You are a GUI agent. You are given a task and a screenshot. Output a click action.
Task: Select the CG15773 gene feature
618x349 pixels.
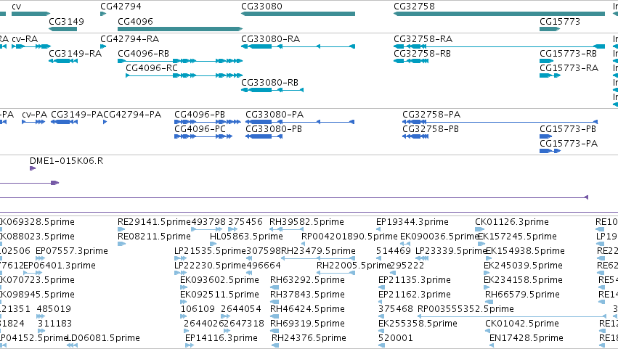[550, 29]
